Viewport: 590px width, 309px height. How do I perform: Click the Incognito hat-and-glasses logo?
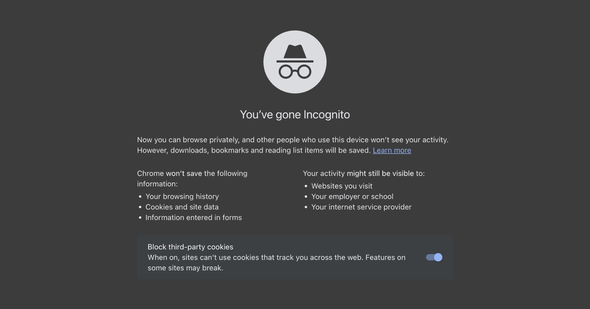pyautogui.click(x=295, y=62)
